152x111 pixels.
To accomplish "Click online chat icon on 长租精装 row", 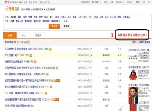I will (x=56, y=99).
